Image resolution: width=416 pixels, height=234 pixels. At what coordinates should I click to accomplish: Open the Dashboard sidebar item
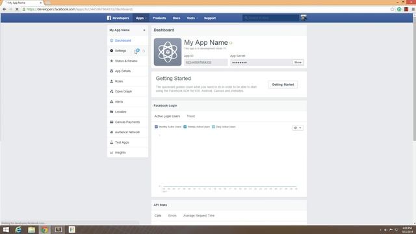[127, 40]
